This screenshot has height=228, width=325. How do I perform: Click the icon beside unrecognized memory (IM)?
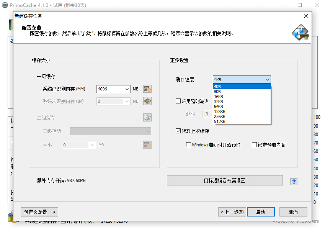coord(147,102)
